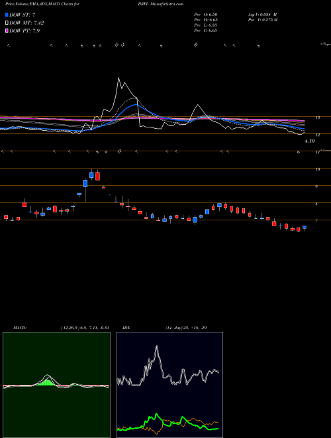
Task: Click the ADX panel title
Action: [126, 328]
